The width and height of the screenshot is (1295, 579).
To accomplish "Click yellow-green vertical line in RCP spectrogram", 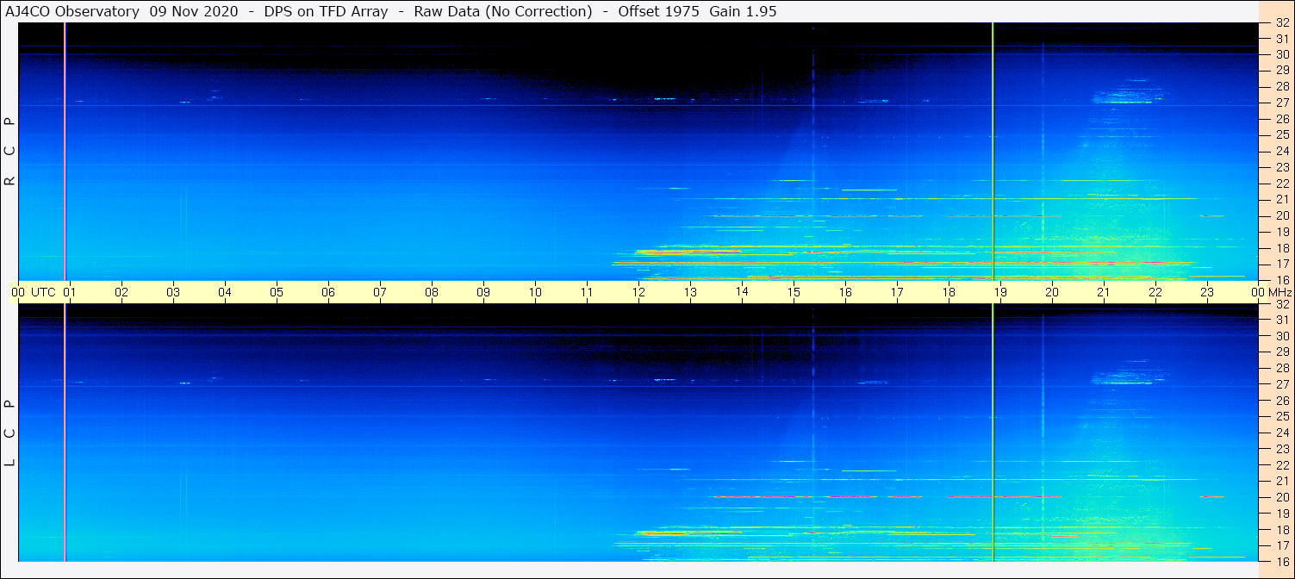I will 993,151.
